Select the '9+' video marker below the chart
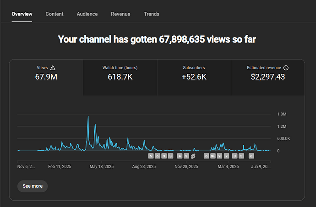 pos(213,156)
